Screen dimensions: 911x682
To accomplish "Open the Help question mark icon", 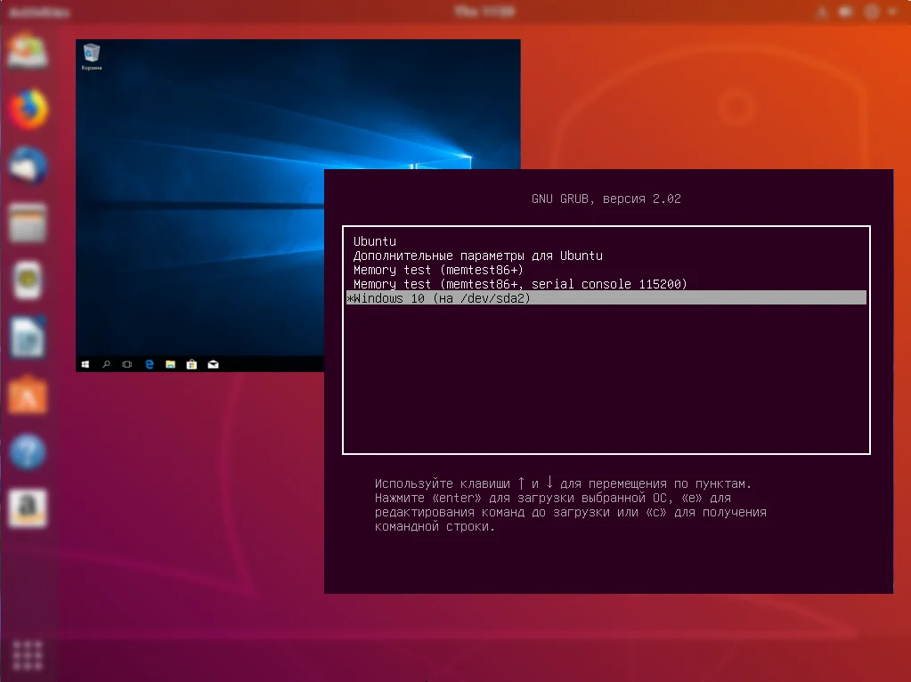I will click(x=28, y=451).
